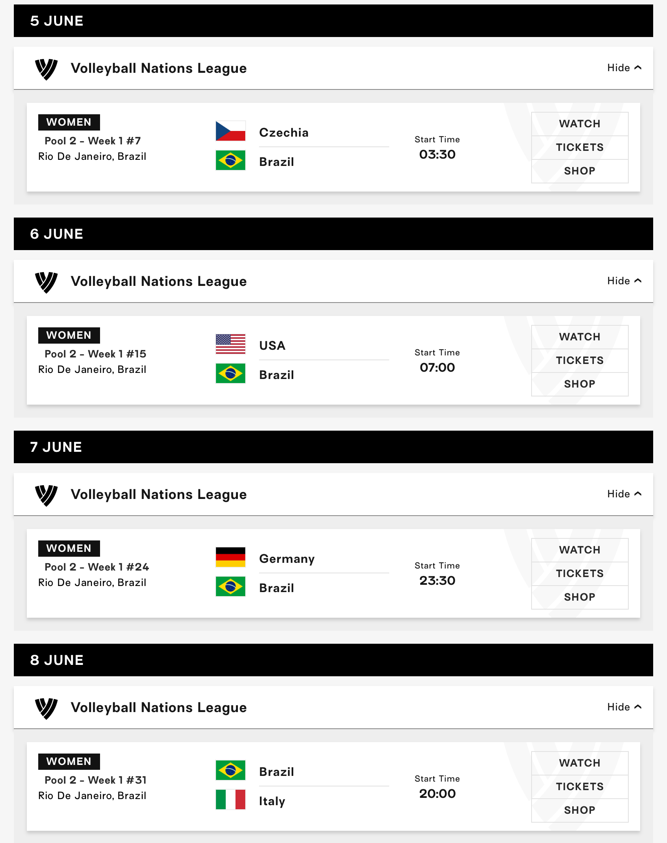Click the Italy flag icon

pos(231,799)
